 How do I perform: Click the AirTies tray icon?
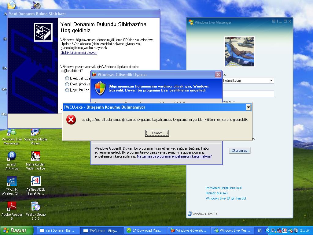coord(285,230)
